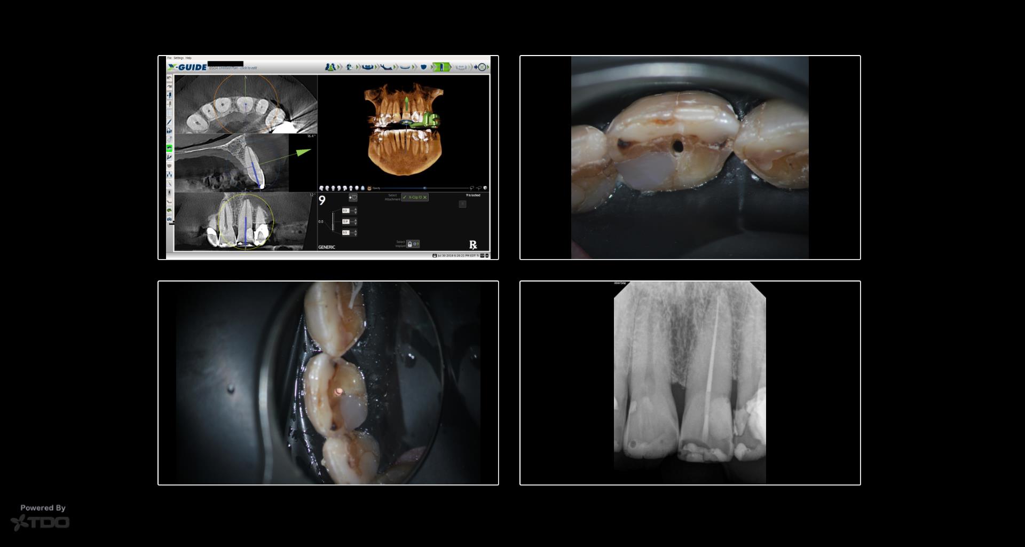
Task: Toggle the implant lock under Select Implant
Action: (x=410, y=244)
